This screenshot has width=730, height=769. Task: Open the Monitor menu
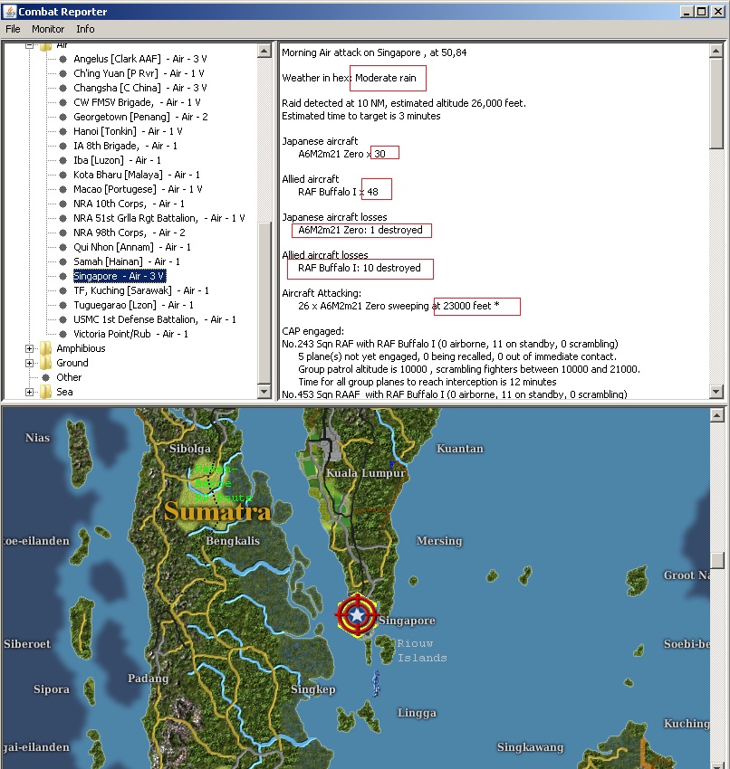pyautogui.click(x=48, y=29)
